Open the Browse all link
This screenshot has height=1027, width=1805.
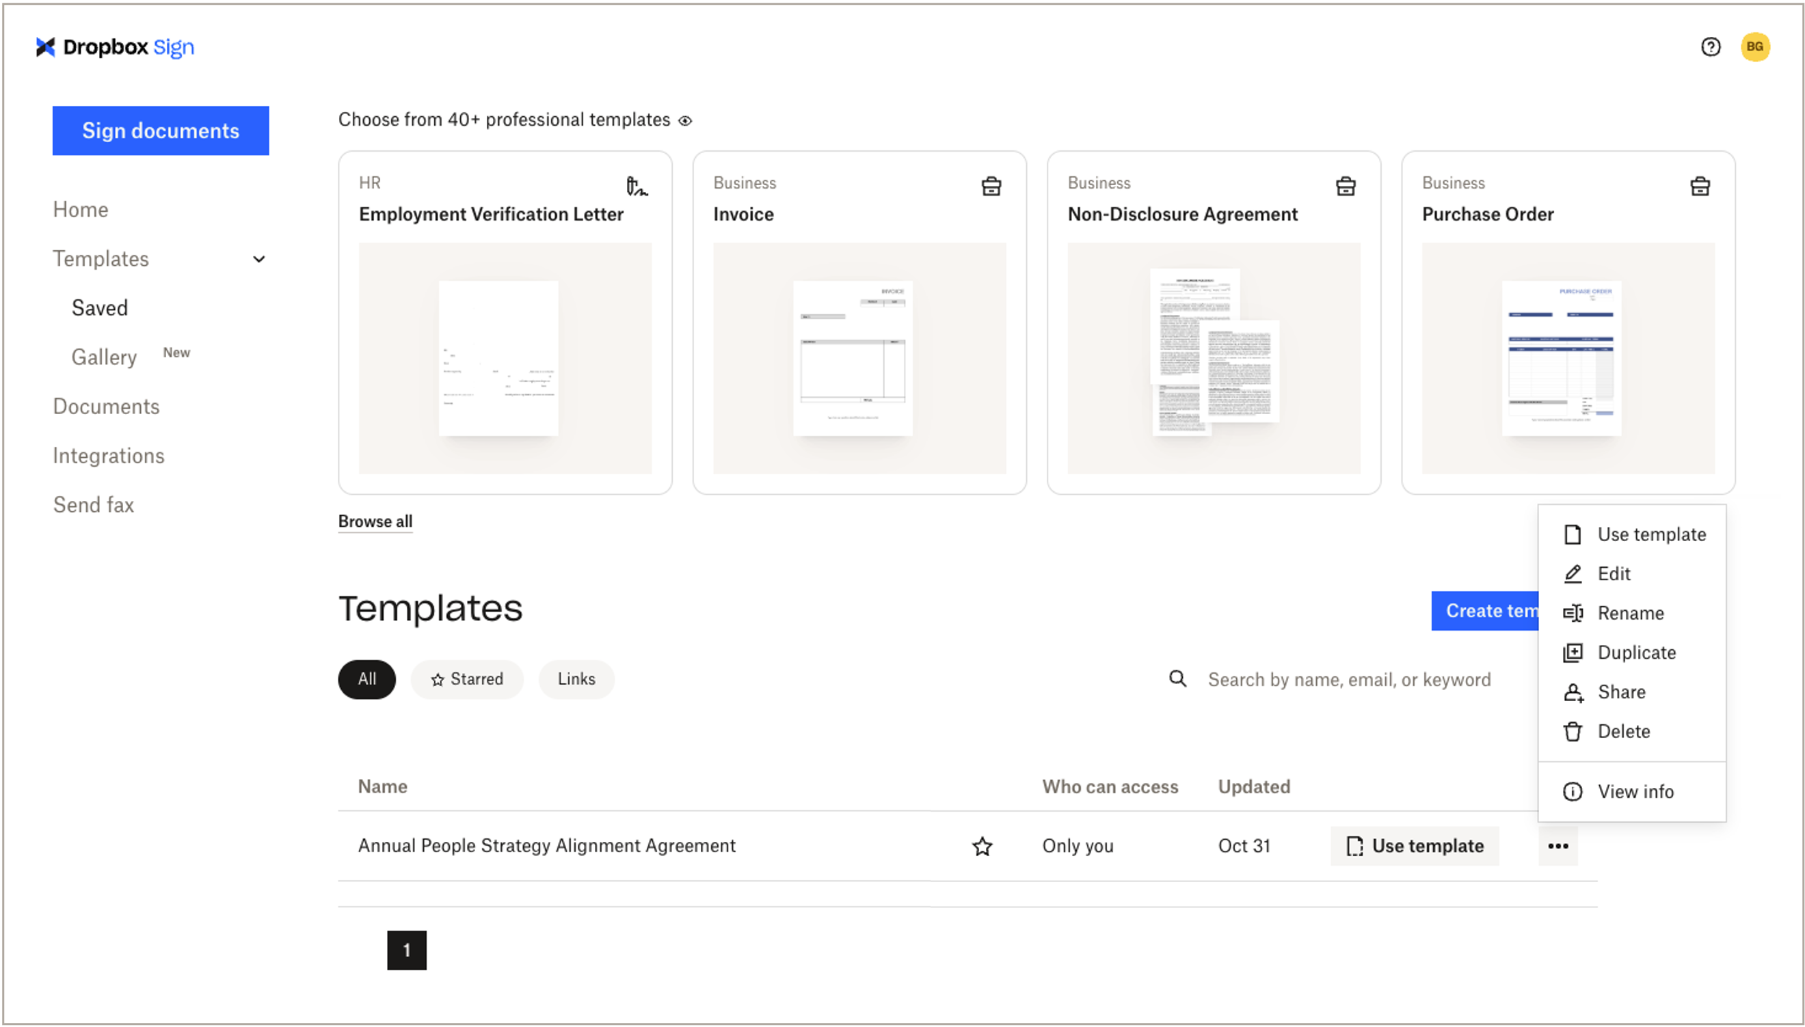(375, 521)
